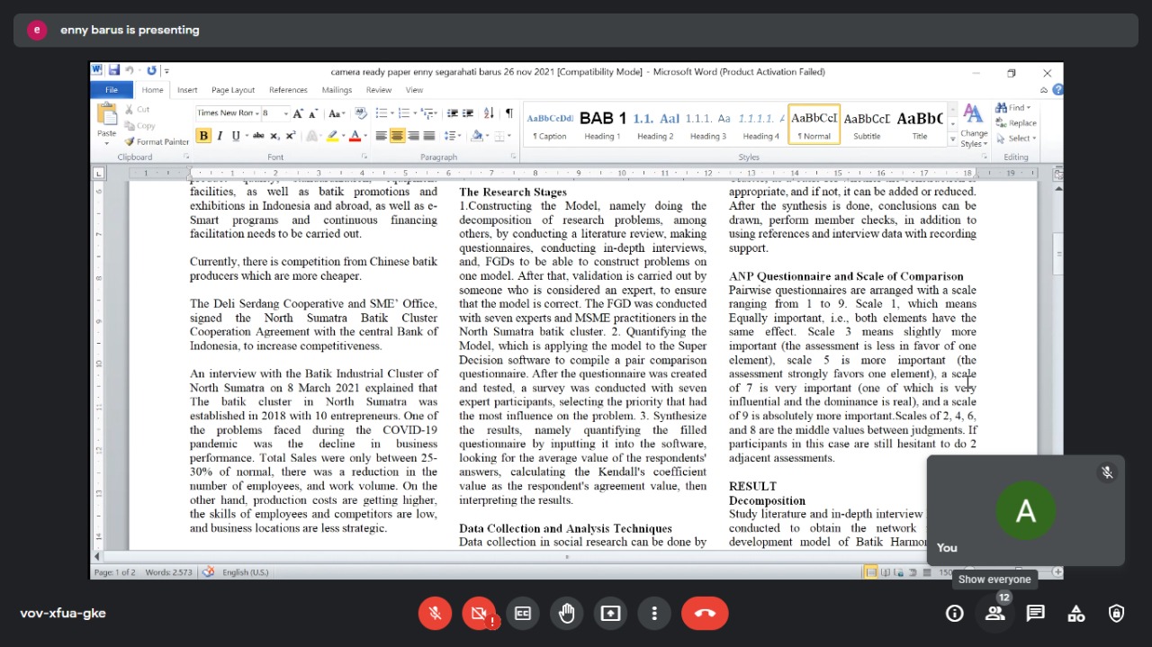The height and width of the screenshot is (647, 1152).
Task: Show everyone in the people panel
Action: point(994,614)
